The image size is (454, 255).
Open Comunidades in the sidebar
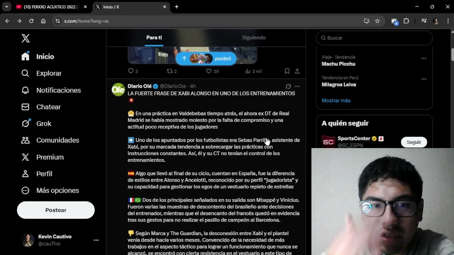50,140
